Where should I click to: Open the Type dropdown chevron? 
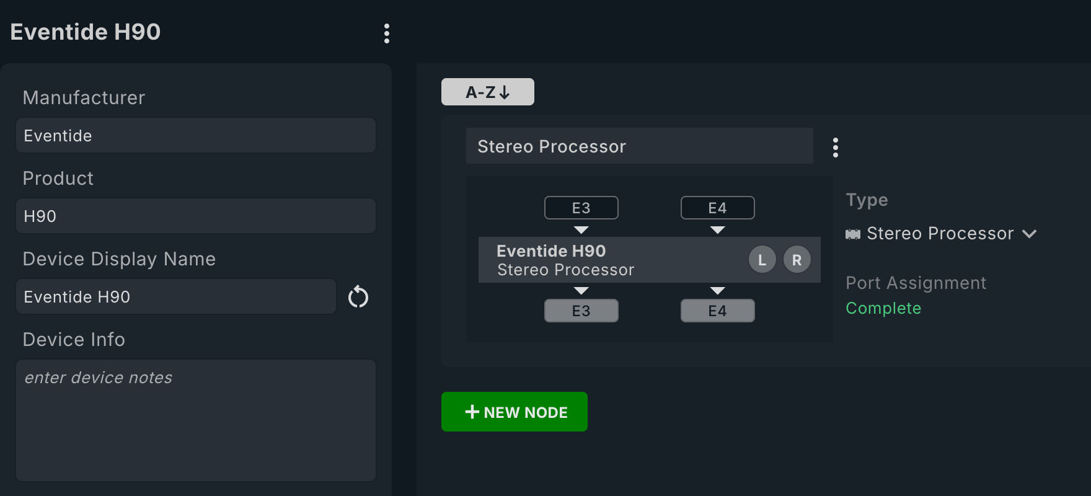pos(1030,234)
